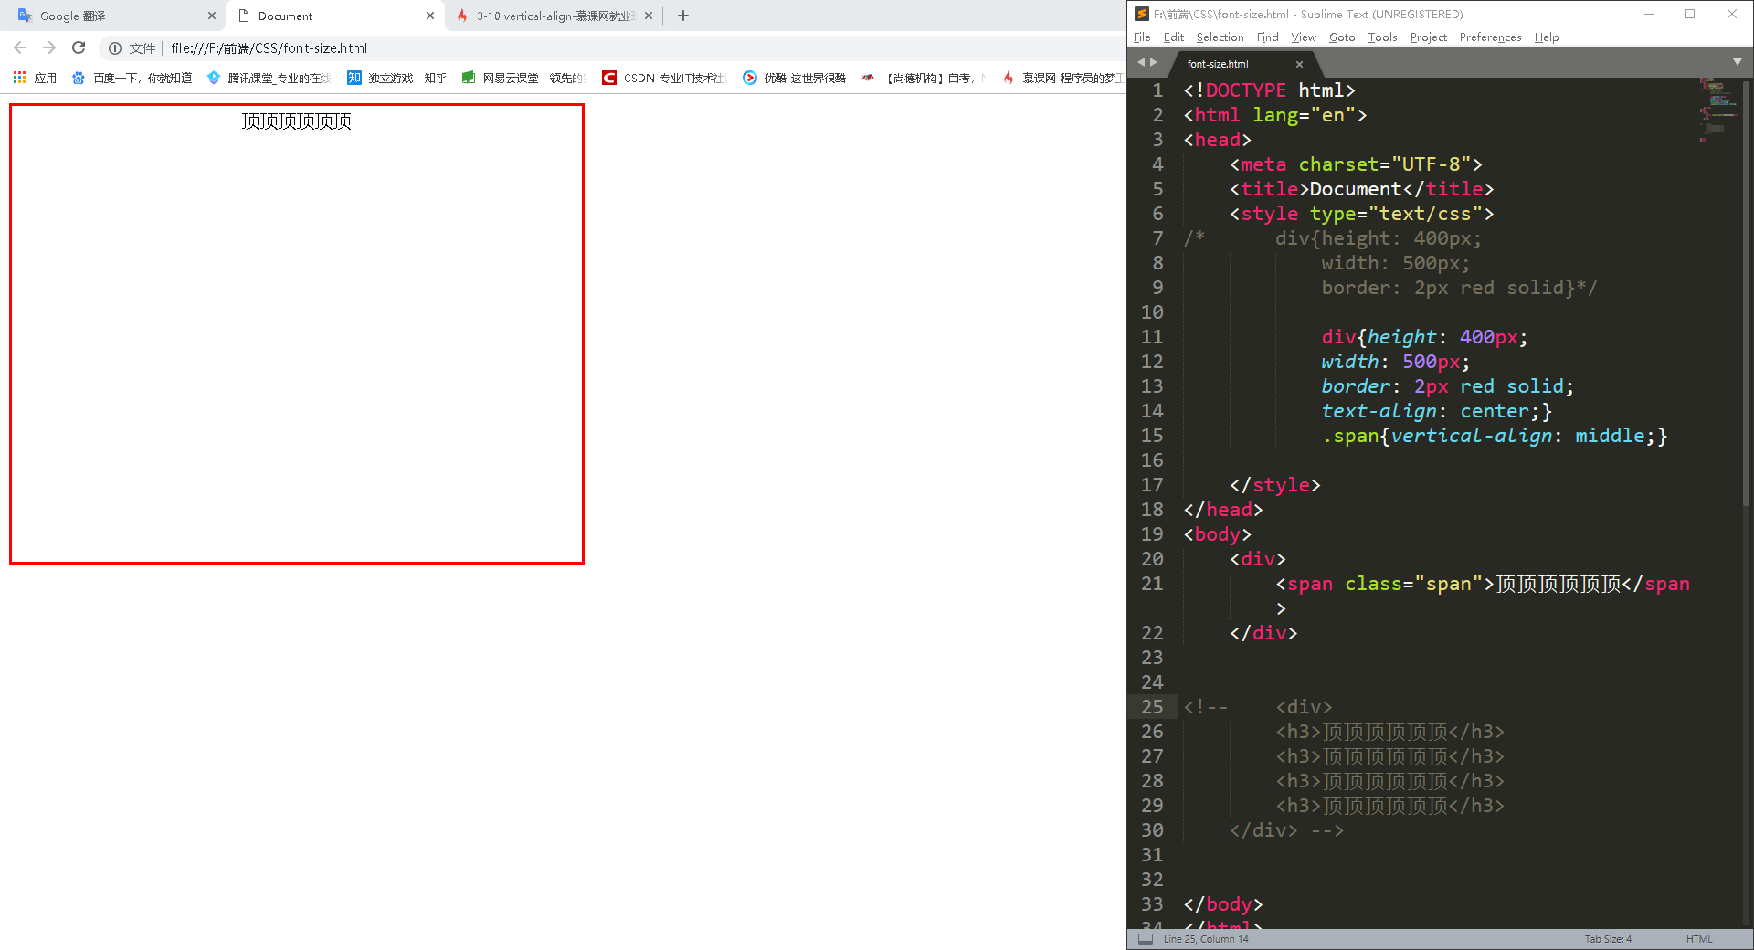Click the browser forward arrow
1754x950 pixels.
click(x=49, y=48)
